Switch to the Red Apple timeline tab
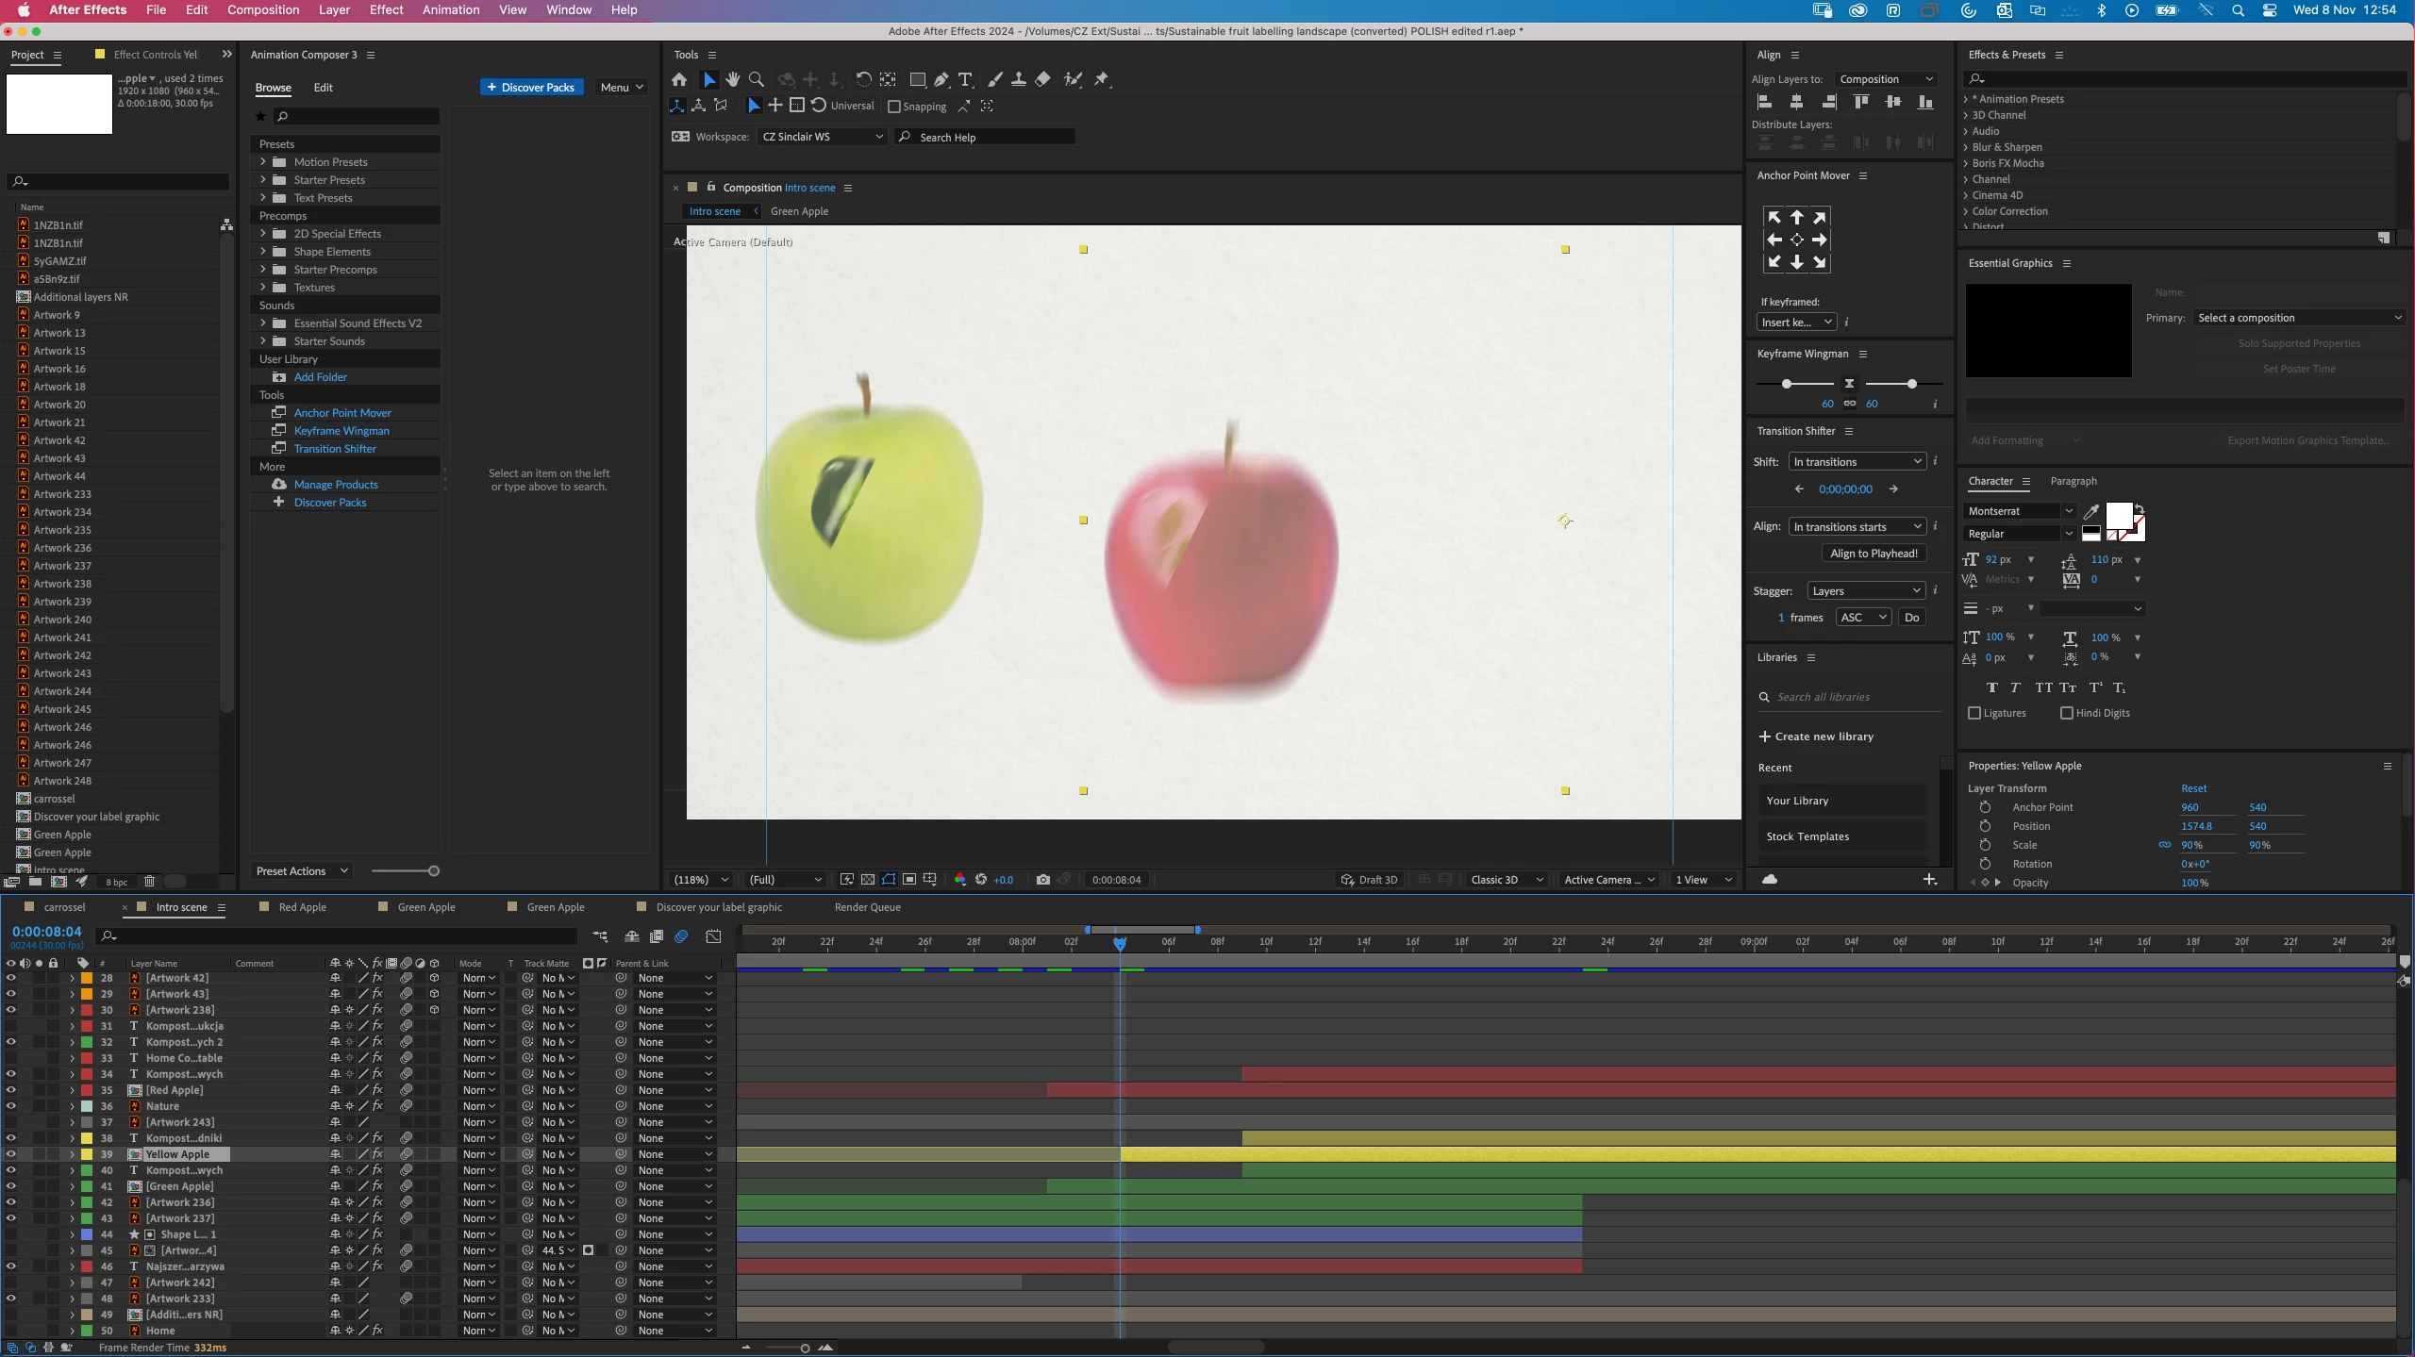The height and width of the screenshot is (1357, 2415). pyautogui.click(x=302, y=907)
